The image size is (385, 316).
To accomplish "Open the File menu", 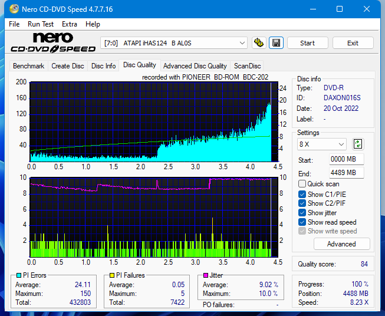I will coord(14,24).
